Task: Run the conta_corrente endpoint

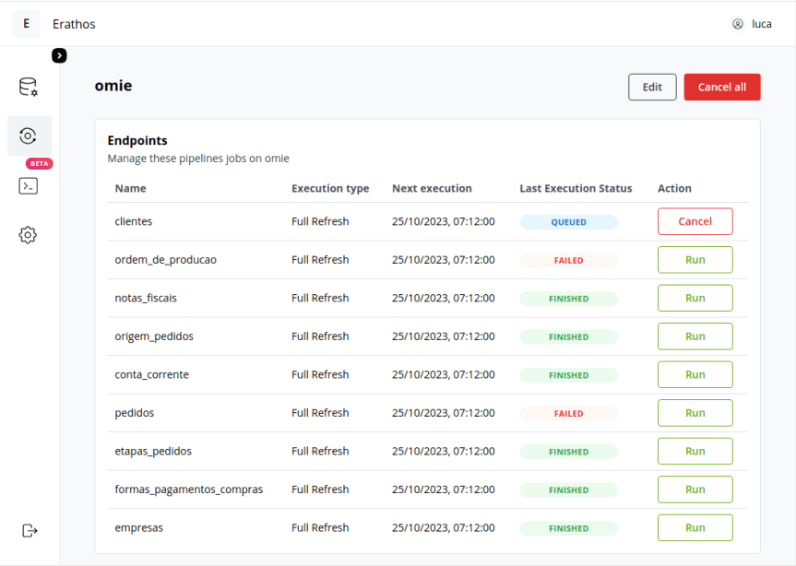Action: [x=695, y=374]
